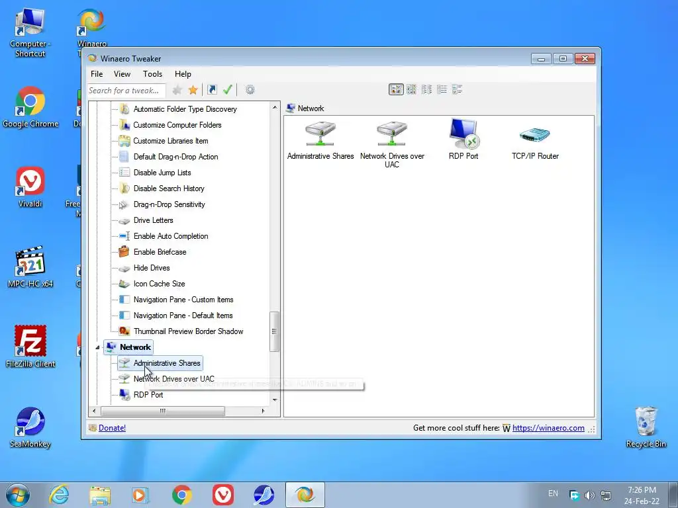Image resolution: width=678 pixels, height=508 pixels.
Task: Select Enable Auto Completion tree item
Action: coord(171,236)
